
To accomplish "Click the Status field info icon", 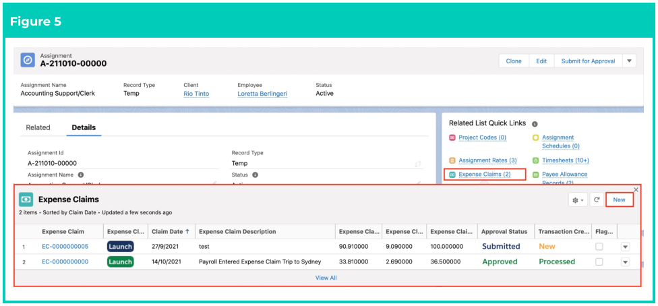I will coord(255,175).
